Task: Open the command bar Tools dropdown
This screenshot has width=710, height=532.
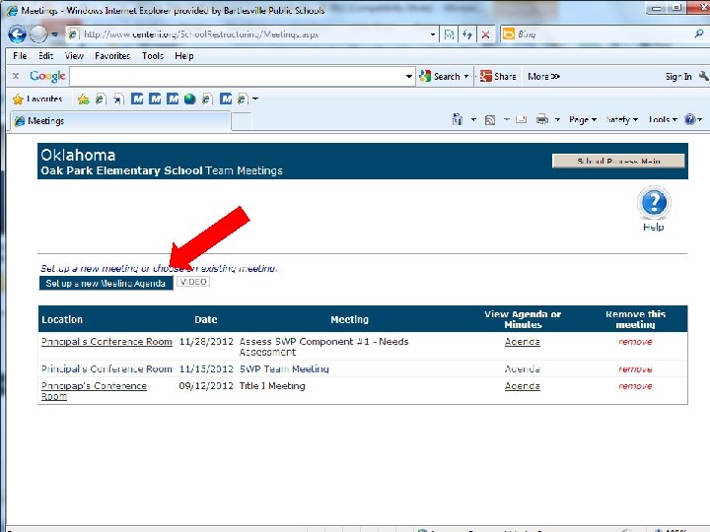Action: [663, 120]
